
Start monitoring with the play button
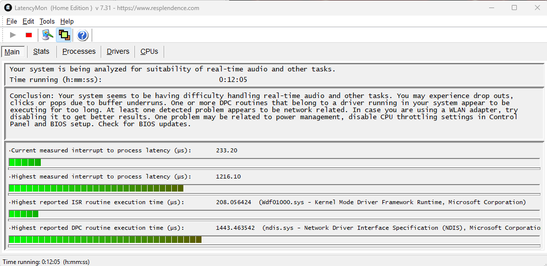tap(13, 35)
